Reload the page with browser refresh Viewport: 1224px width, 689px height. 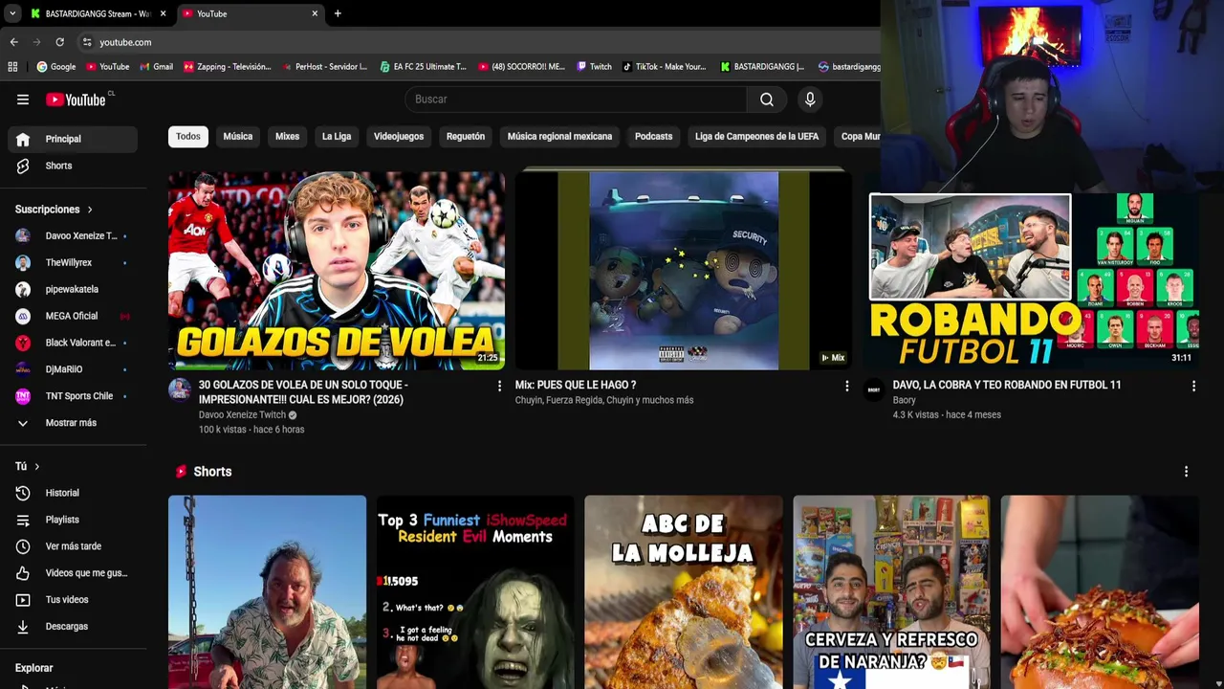pyautogui.click(x=59, y=42)
